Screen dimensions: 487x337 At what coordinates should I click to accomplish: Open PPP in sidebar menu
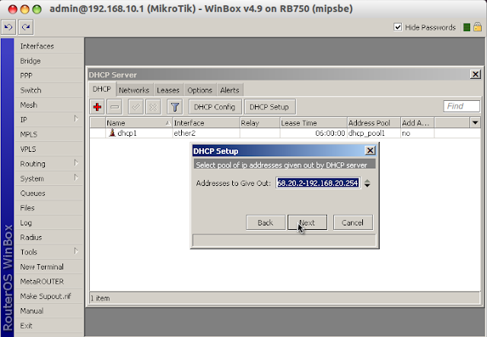pyautogui.click(x=49, y=76)
